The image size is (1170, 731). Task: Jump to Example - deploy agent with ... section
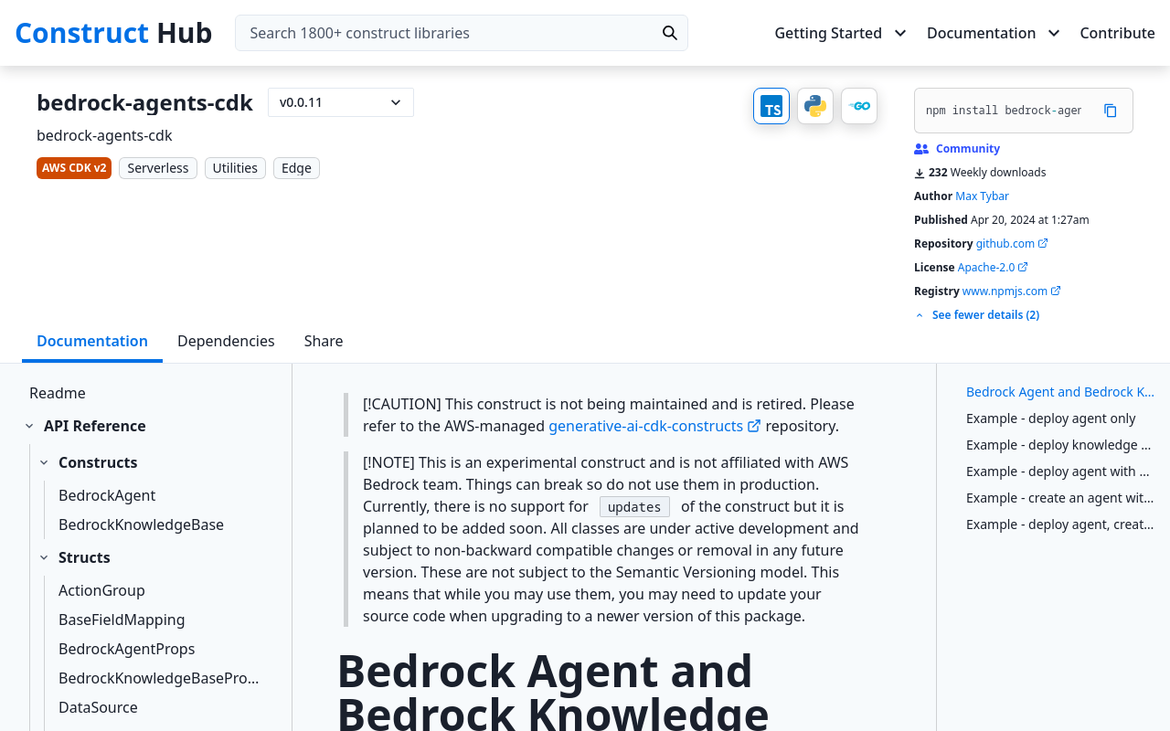coord(1058,471)
